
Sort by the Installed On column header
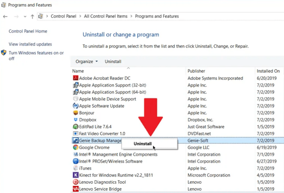268,71
